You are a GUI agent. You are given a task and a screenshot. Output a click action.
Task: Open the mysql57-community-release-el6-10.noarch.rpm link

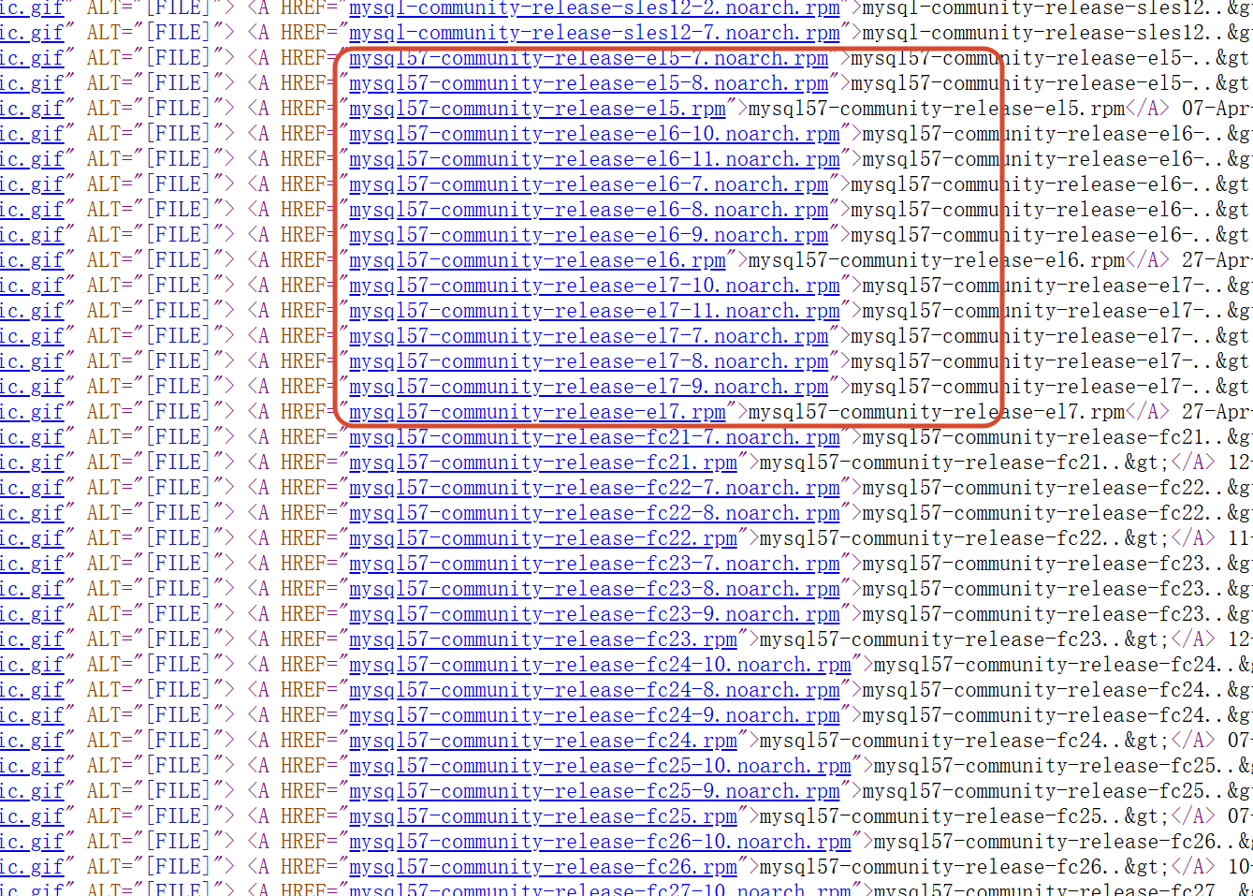(594, 134)
